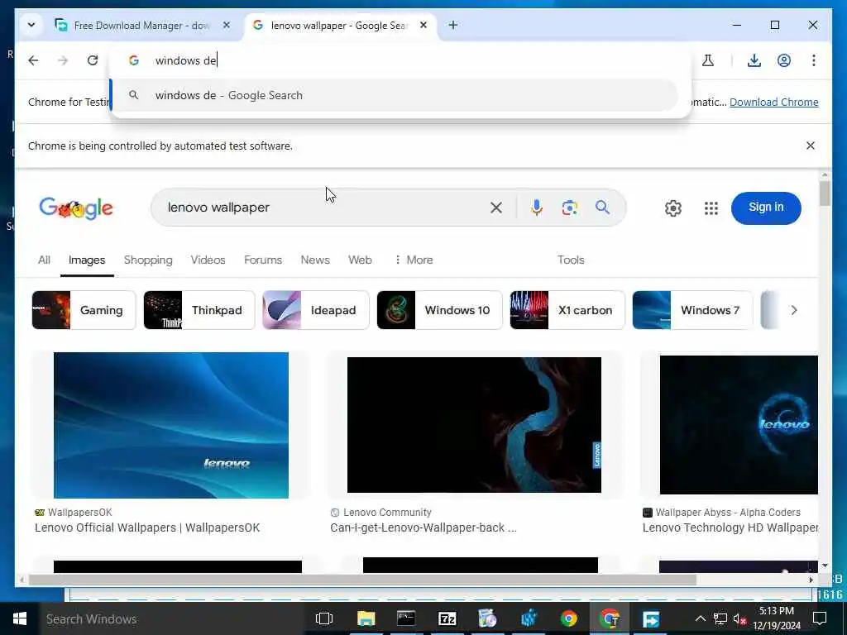Open File Explorer from the taskbar
Image resolution: width=847 pixels, height=635 pixels.
(x=366, y=618)
